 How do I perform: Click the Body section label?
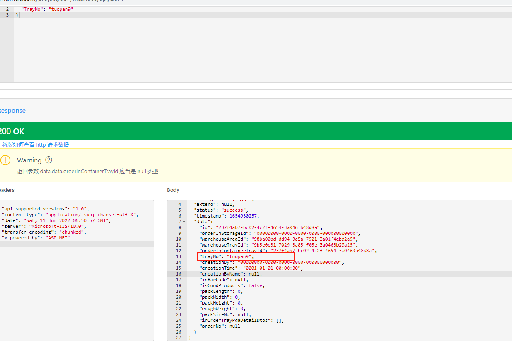point(173,190)
